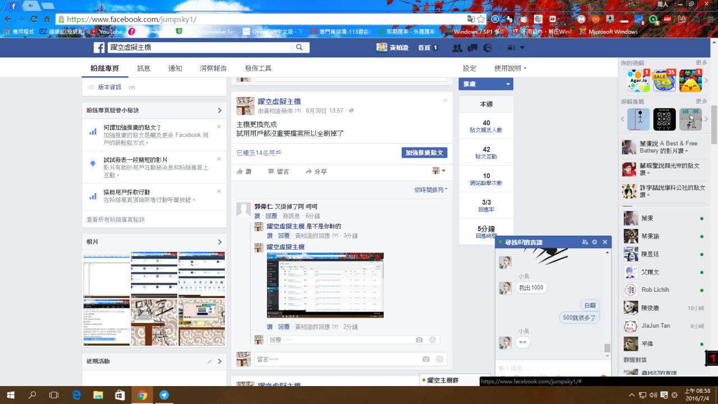Open the screenshot image in the comment
718x404 pixels.
click(x=325, y=285)
